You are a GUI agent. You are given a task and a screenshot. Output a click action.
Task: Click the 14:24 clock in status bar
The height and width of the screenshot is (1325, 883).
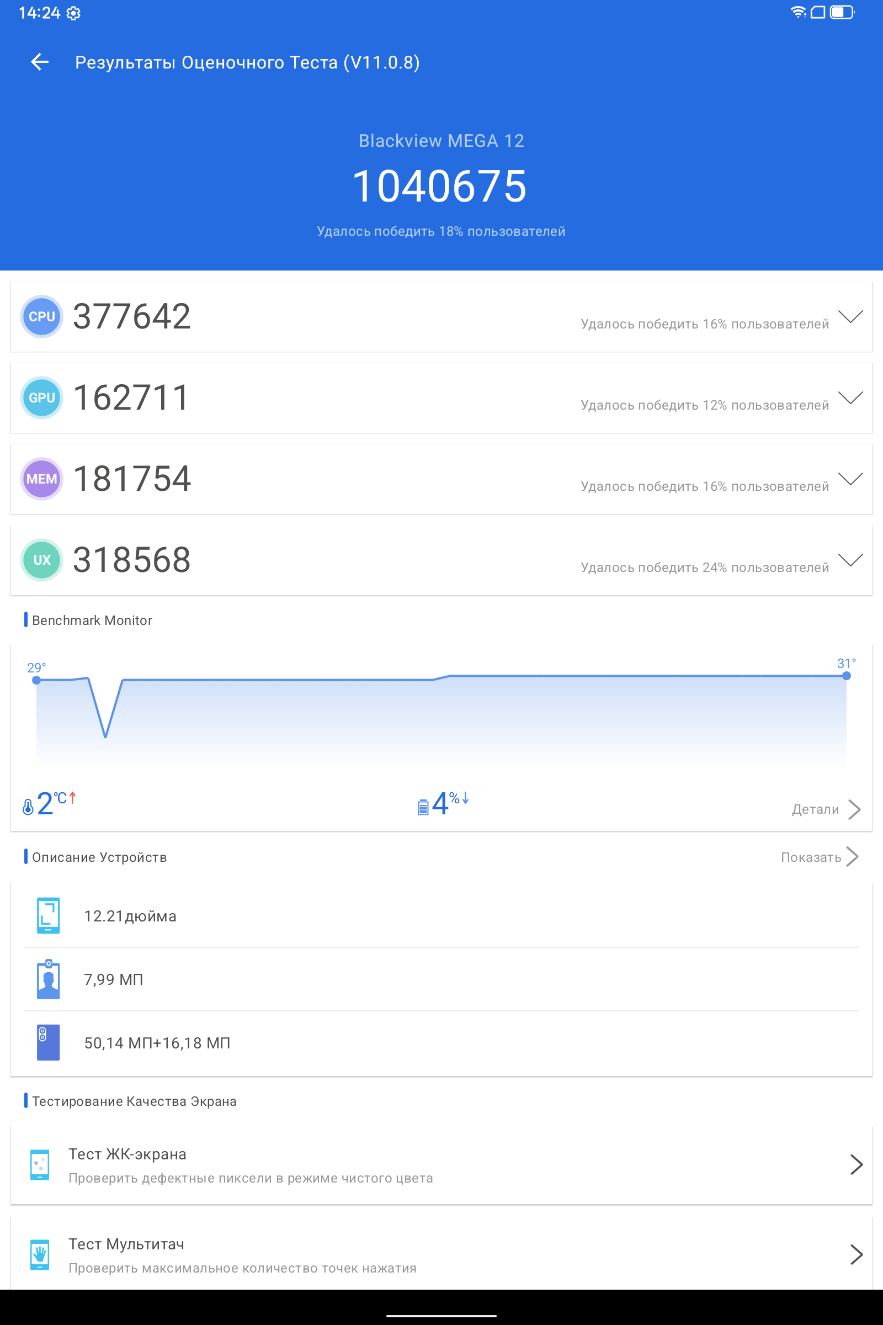[39, 13]
